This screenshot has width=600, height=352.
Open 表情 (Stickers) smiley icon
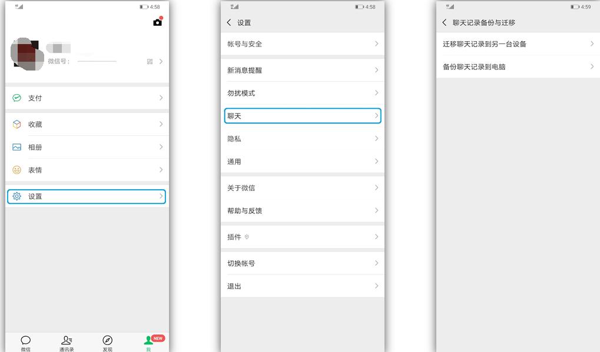(x=17, y=170)
